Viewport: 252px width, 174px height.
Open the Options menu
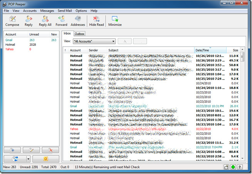(x=81, y=11)
